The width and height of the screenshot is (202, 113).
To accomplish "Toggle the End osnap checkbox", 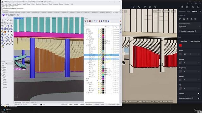I will pos(2,66).
